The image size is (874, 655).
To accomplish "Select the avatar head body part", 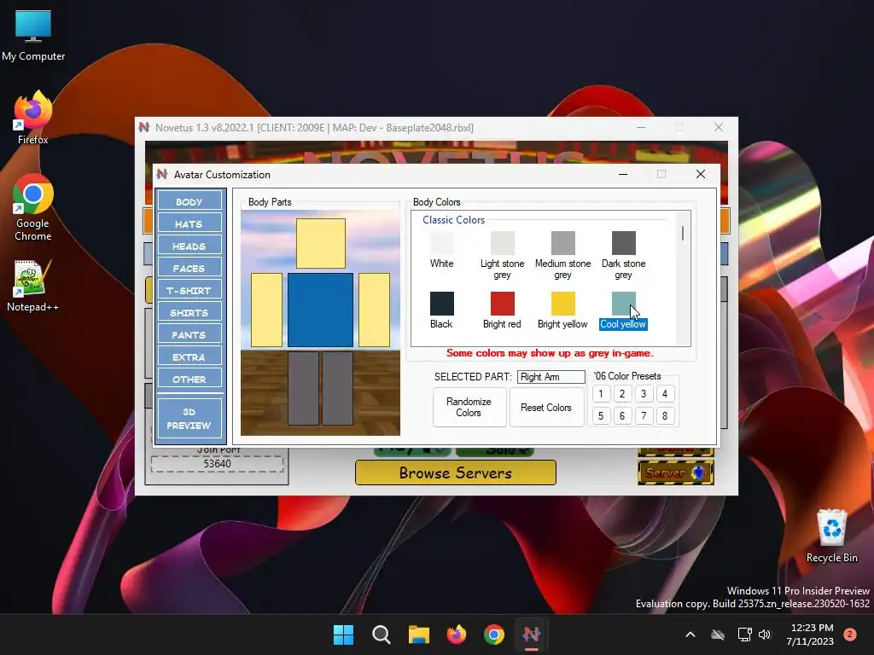I will (x=321, y=243).
